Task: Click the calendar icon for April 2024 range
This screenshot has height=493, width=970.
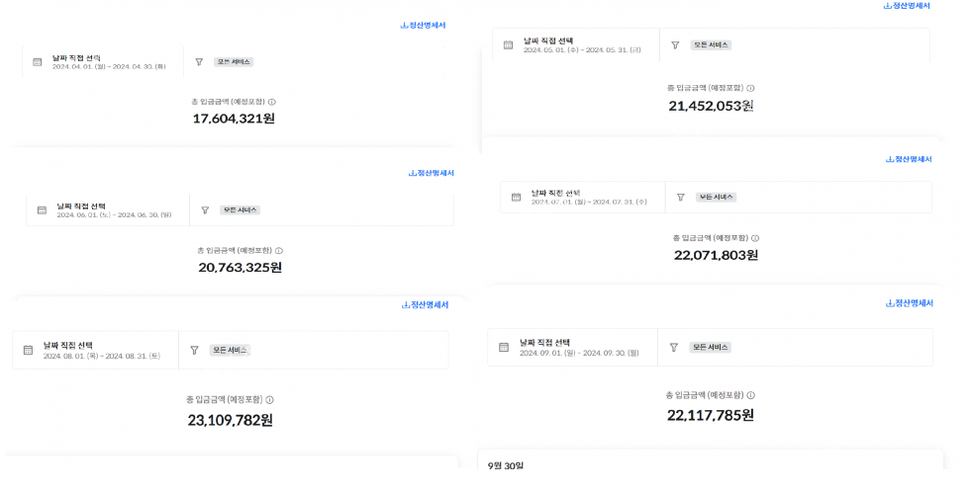Action: click(38, 62)
